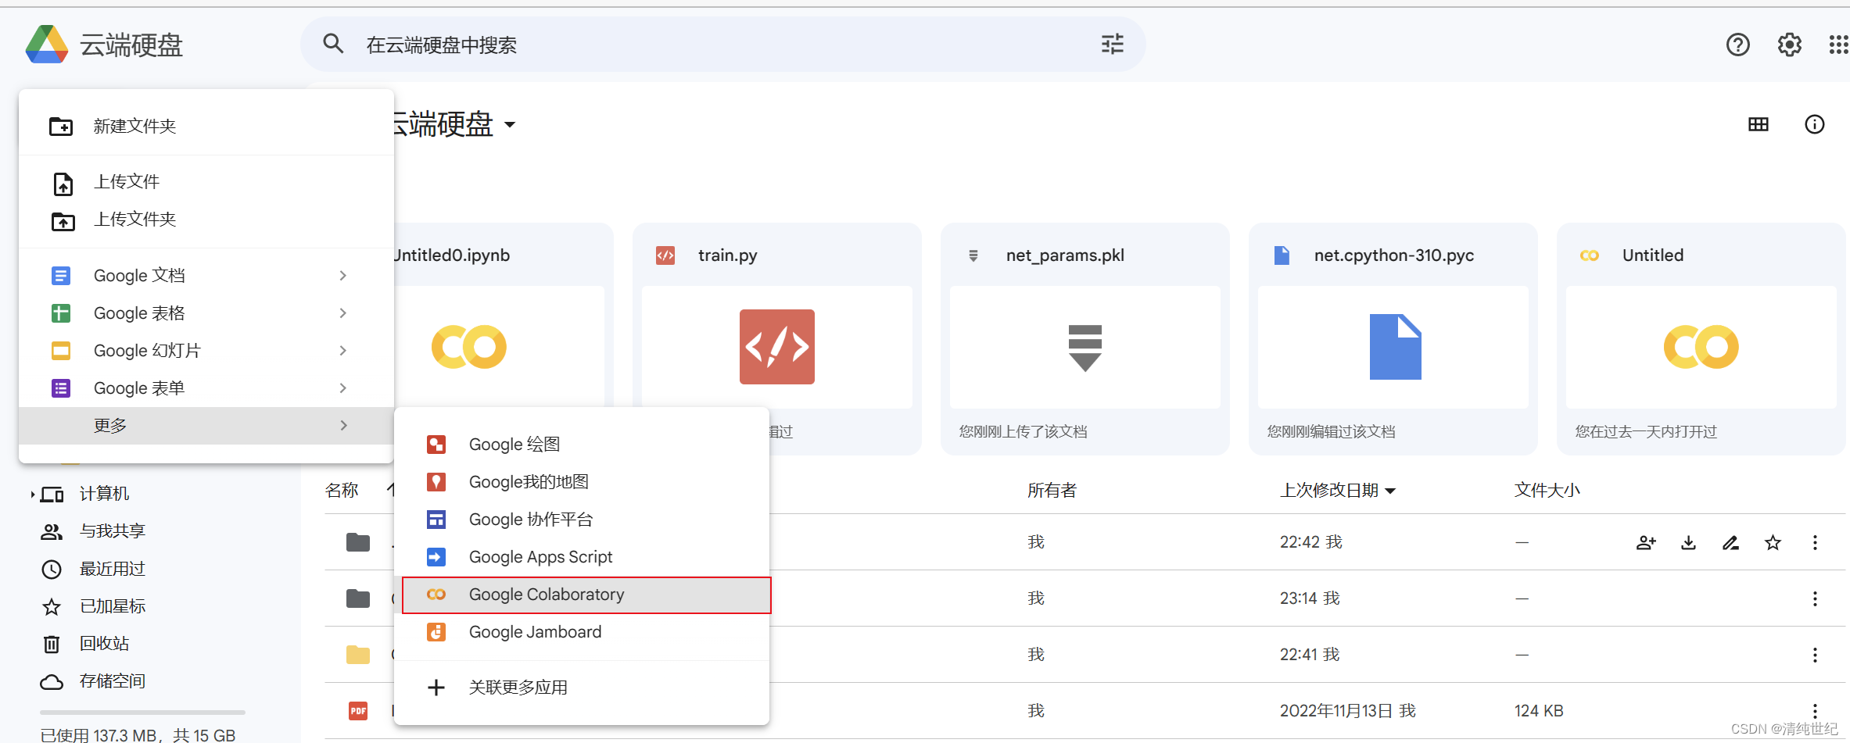Open the Untitled Colab file card
This screenshot has height=743, width=1850.
(x=1701, y=339)
